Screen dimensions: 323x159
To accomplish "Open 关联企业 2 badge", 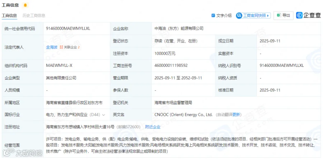I will [70, 47].
